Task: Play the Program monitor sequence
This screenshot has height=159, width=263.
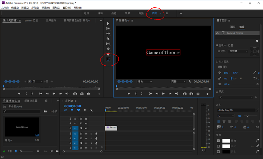Action: pyautogui.click(x=163, y=94)
